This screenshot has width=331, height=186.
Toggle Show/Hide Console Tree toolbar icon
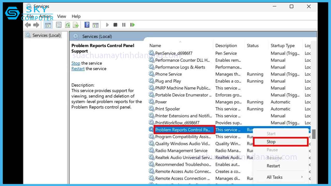click(48, 25)
